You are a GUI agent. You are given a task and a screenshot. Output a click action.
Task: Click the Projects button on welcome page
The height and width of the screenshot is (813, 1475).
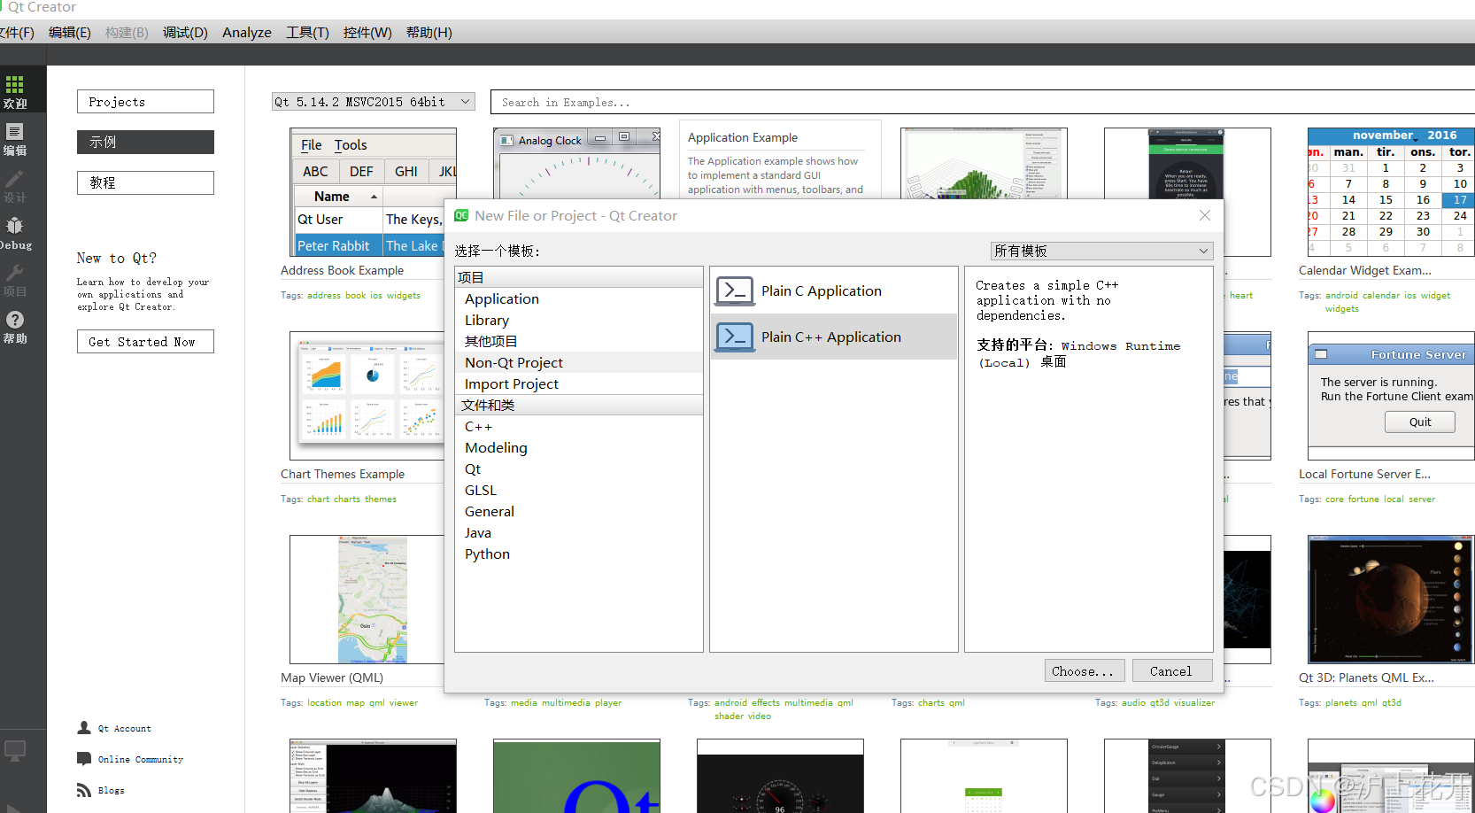coord(145,102)
